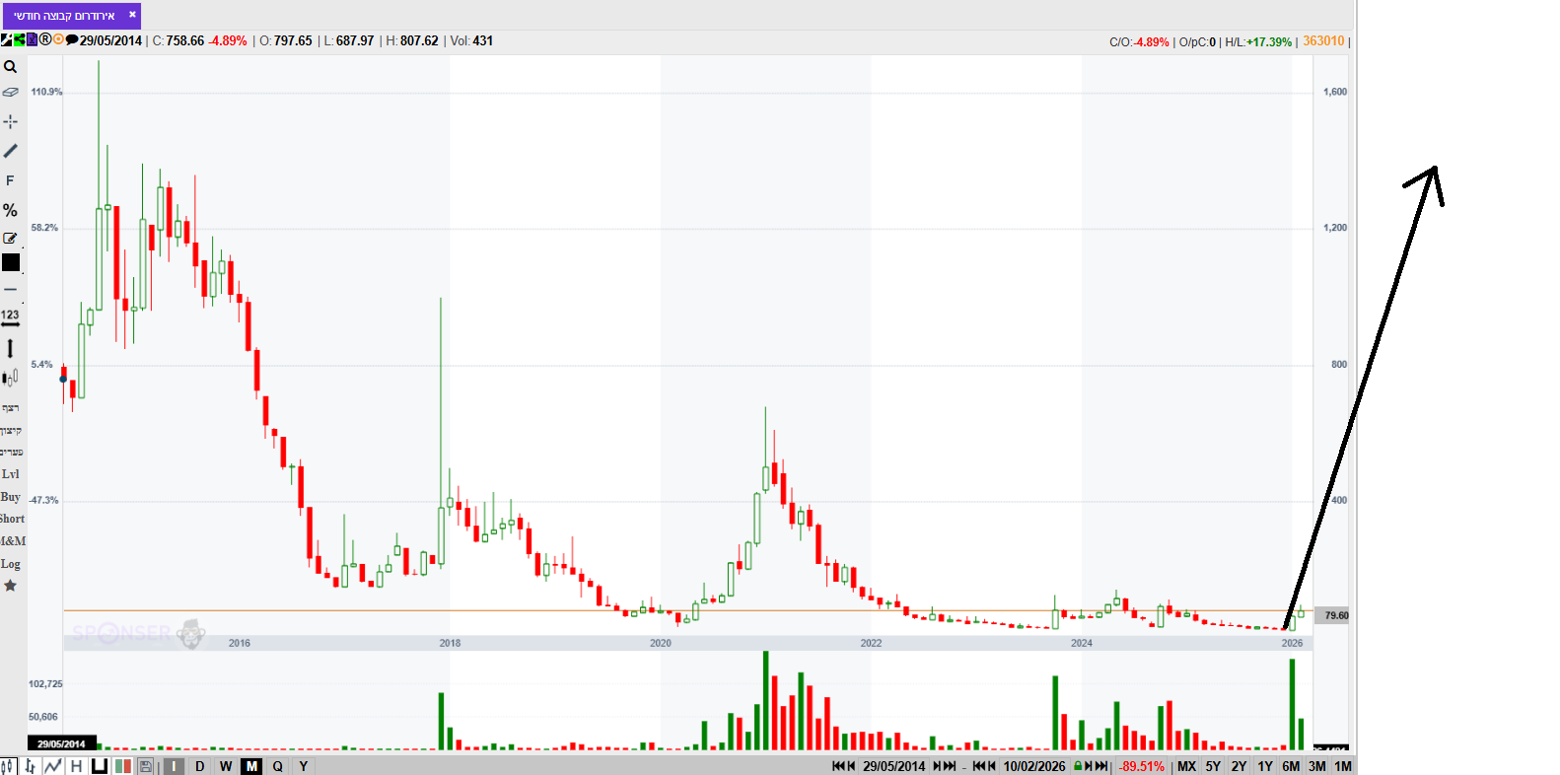
Task: Show the MX maximum range
Action: point(1187,766)
